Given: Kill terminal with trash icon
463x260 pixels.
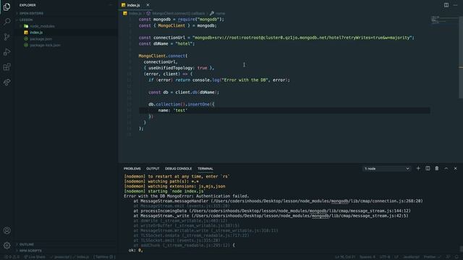Looking at the screenshot, I should [437, 168].
